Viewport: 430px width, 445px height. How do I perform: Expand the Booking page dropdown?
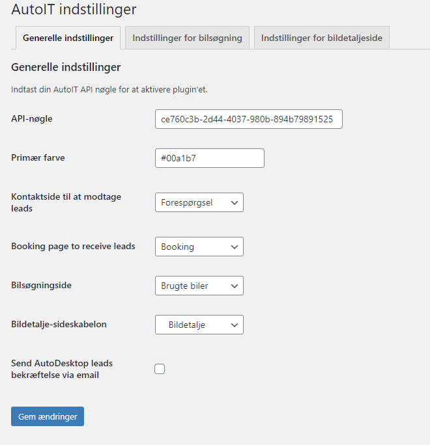click(x=199, y=247)
